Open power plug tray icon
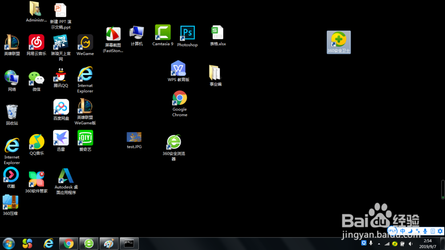This screenshot has height=250, width=445. click(x=402, y=244)
